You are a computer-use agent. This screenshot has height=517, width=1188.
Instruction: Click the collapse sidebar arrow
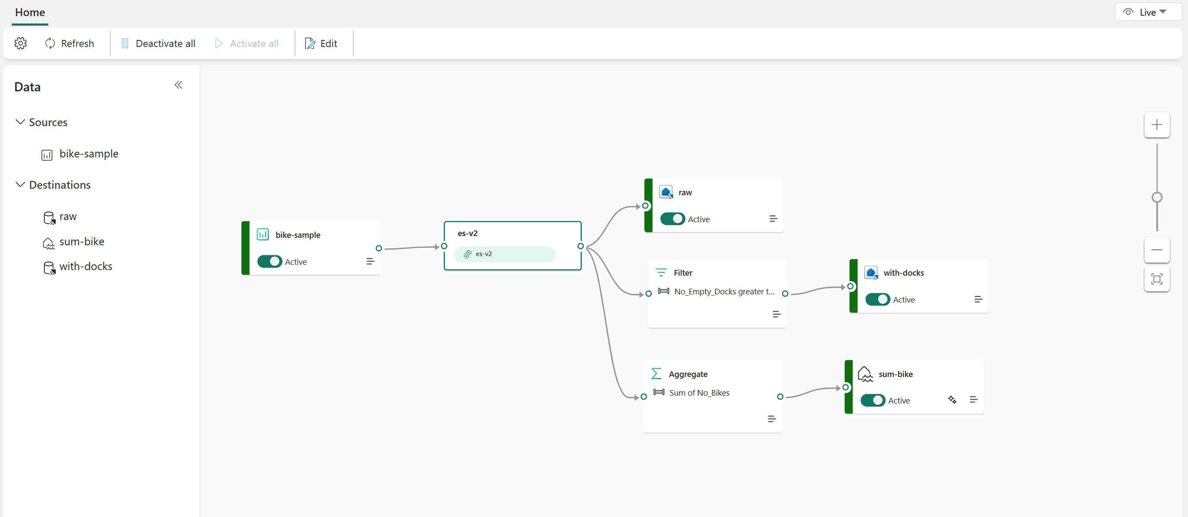tap(179, 85)
